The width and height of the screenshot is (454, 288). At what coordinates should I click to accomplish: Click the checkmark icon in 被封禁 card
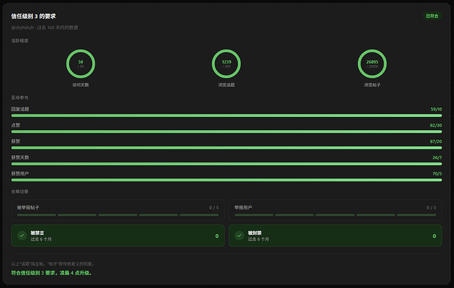point(239,235)
